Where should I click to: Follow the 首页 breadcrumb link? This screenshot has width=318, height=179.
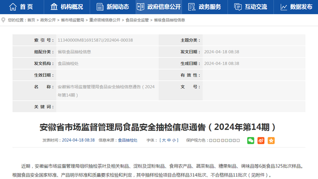[x=31, y=20]
